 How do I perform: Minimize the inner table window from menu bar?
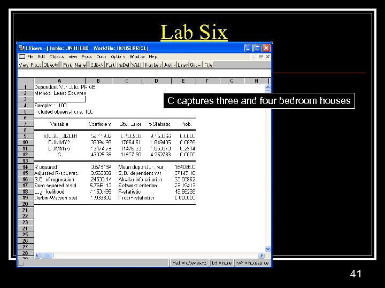(x=253, y=57)
